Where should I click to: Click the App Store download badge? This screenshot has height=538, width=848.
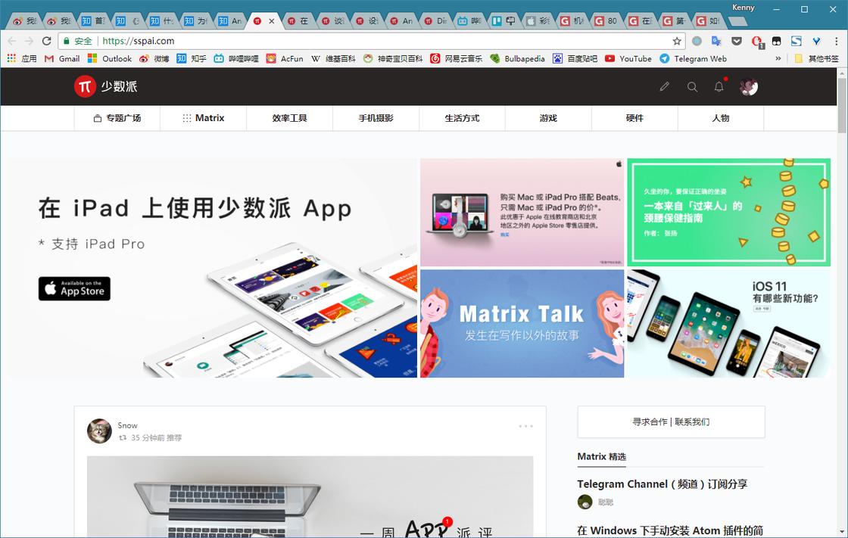coord(74,289)
